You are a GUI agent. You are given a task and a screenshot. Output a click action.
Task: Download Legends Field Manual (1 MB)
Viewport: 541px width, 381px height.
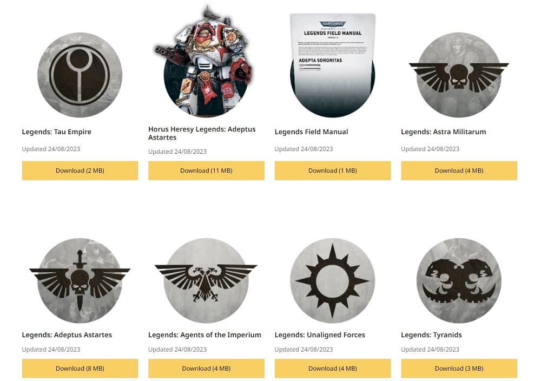pos(333,170)
